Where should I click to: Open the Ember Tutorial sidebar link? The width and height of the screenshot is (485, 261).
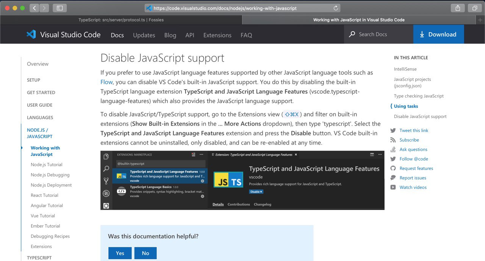tap(45, 226)
